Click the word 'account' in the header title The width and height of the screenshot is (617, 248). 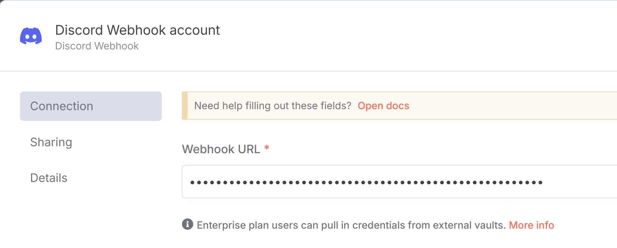pos(195,30)
